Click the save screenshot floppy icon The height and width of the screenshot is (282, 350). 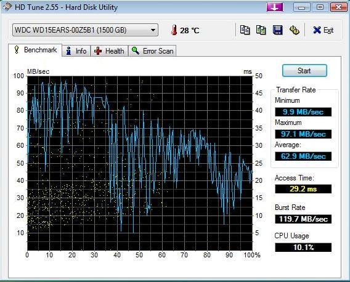[x=278, y=30]
